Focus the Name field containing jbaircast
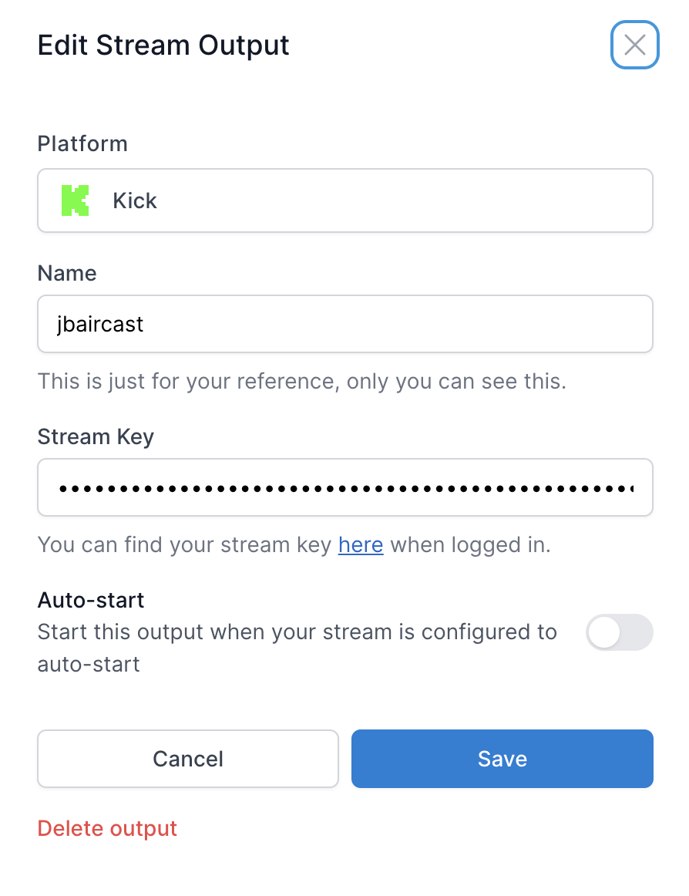Image resolution: width=689 pixels, height=896 pixels. coord(345,324)
